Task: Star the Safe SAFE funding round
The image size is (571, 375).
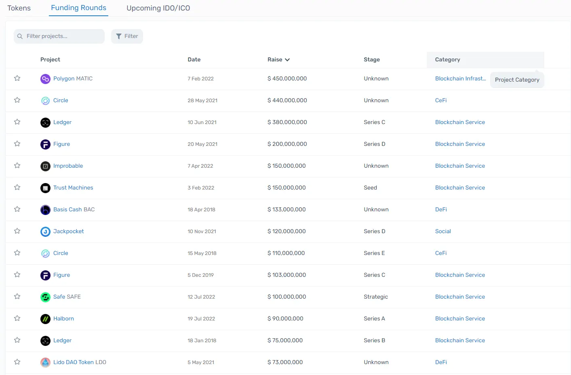Action: point(17,297)
